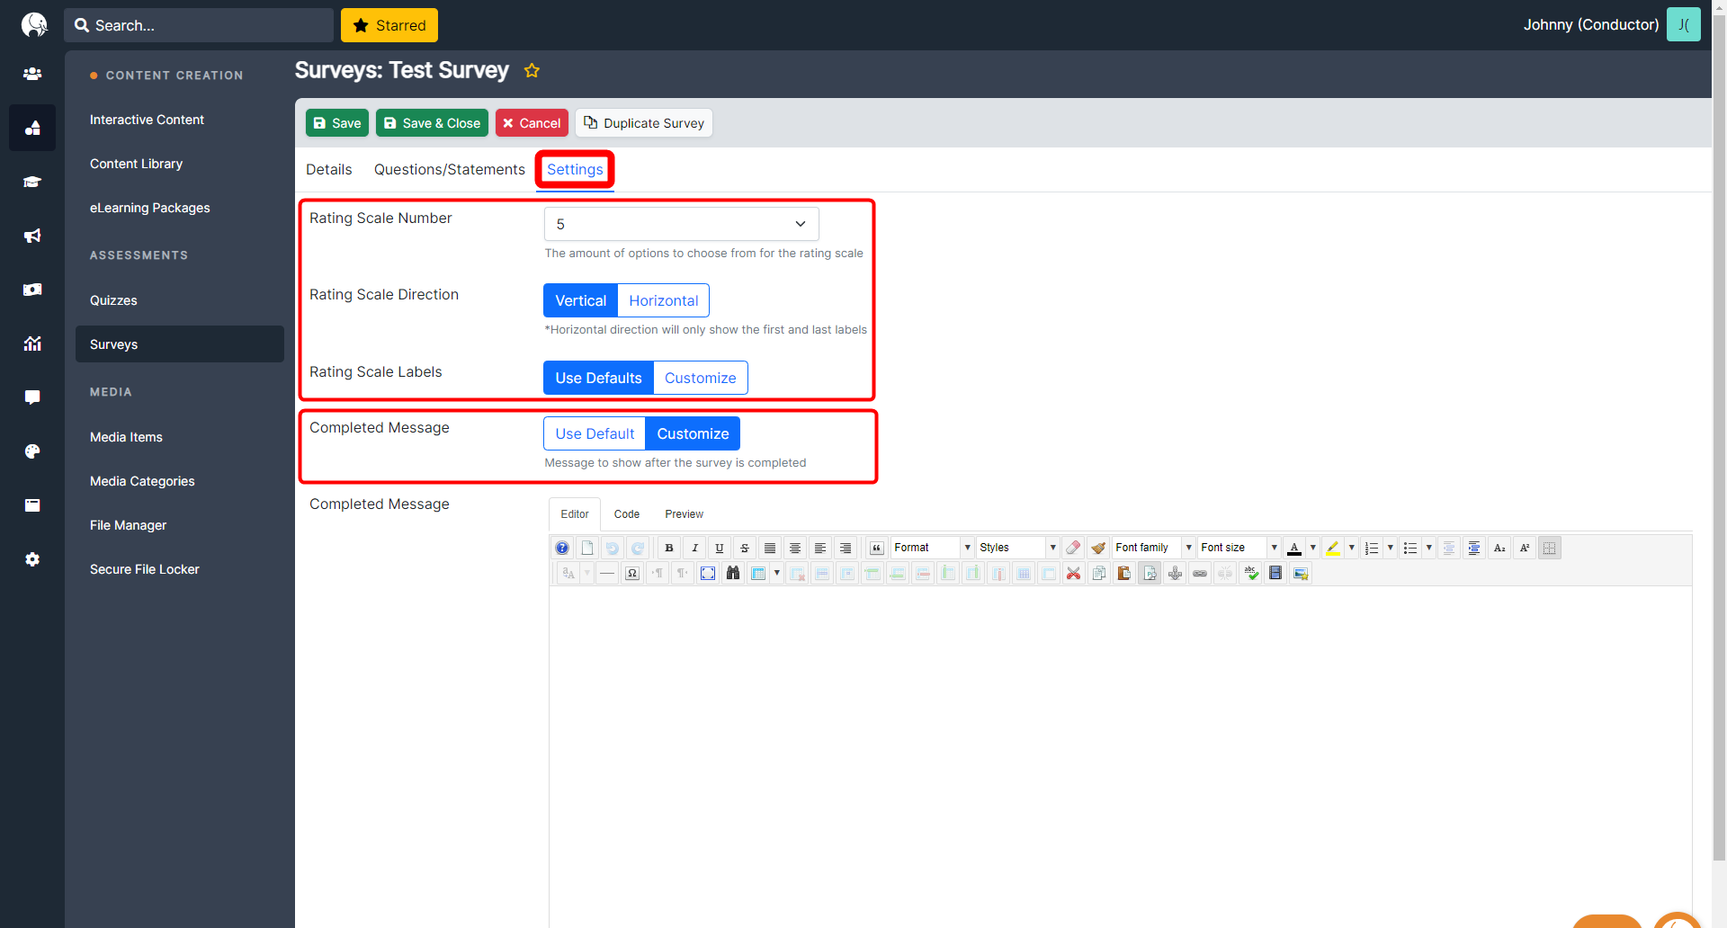Click the eraser remove-formatting icon
Image resolution: width=1727 pixels, height=928 pixels.
(1073, 548)
